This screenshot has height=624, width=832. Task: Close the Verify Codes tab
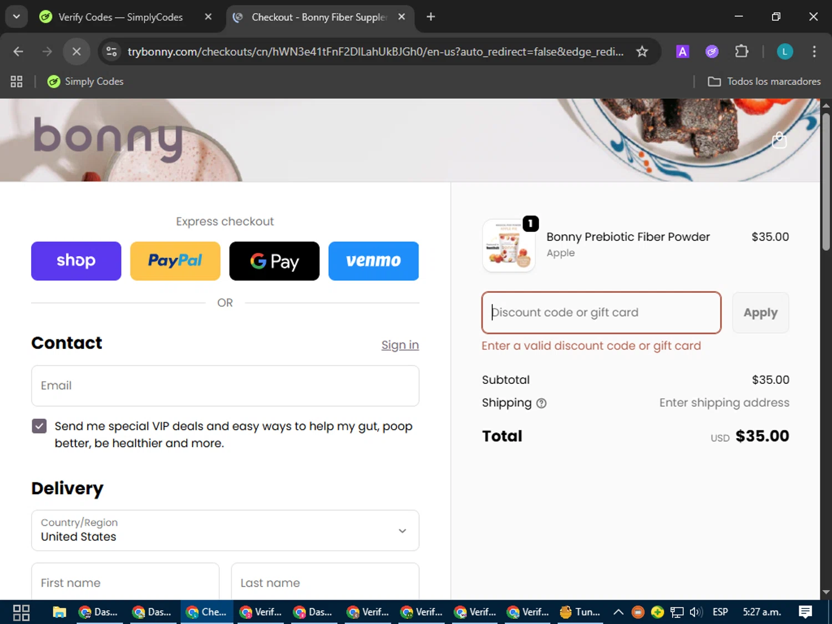(208, 17)
